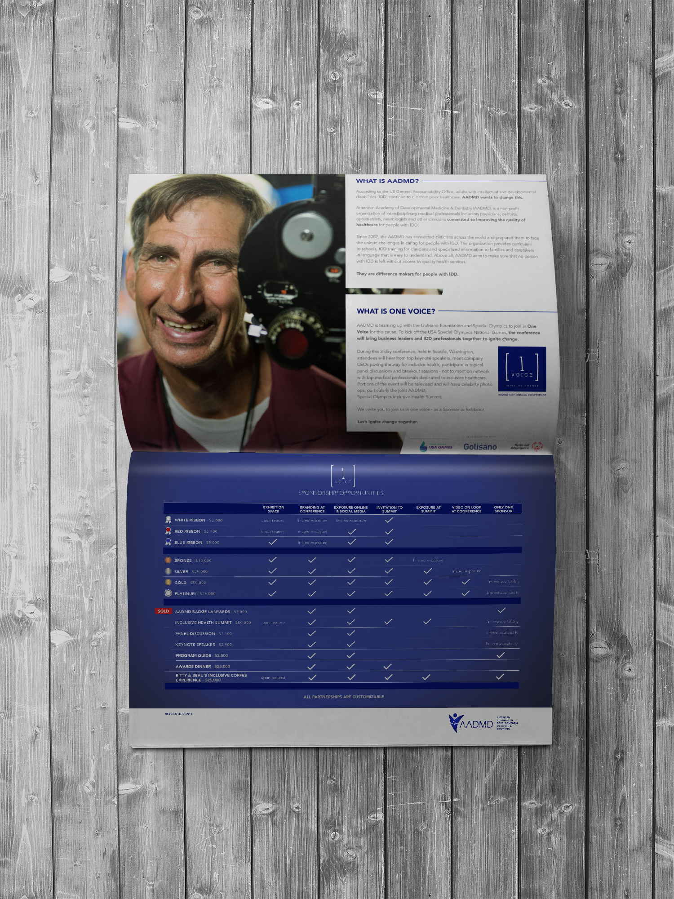Select the Silver medal icon
This screenshot has height=899, width=674.
click(x=168, y=571)
